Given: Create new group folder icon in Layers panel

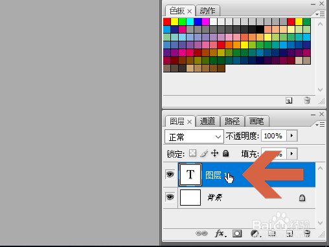Looking at the screenshot, I should pos(272,233).
